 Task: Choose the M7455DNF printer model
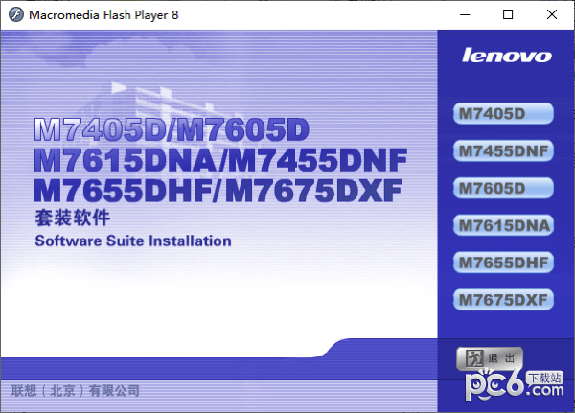503,151
